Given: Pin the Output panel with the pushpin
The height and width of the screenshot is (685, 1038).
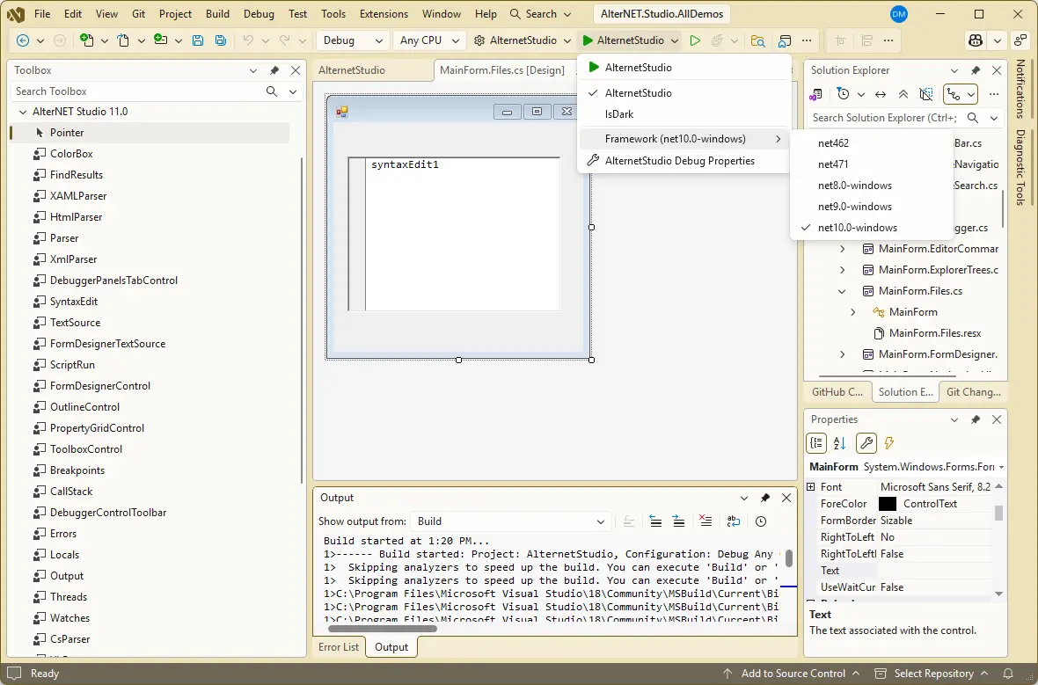Looking at the screenshot, I should [765, 498].
